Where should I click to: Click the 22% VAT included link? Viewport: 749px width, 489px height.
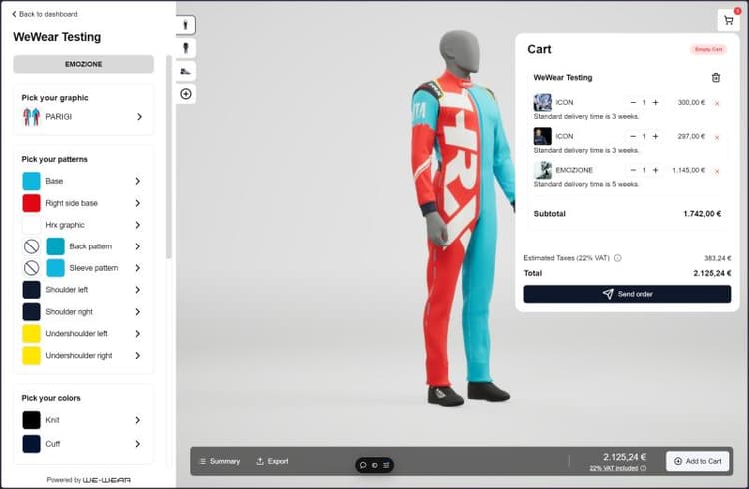[614, 468]
